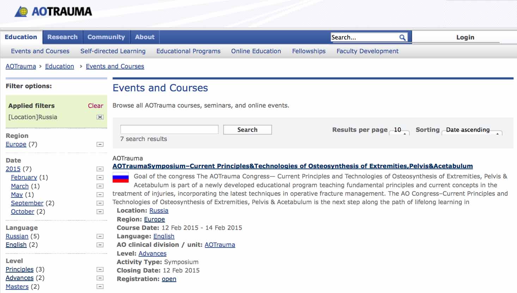Toggle the 2015 date filter minus icon
The width and height of the screenshot is (517, 293).
100,169
